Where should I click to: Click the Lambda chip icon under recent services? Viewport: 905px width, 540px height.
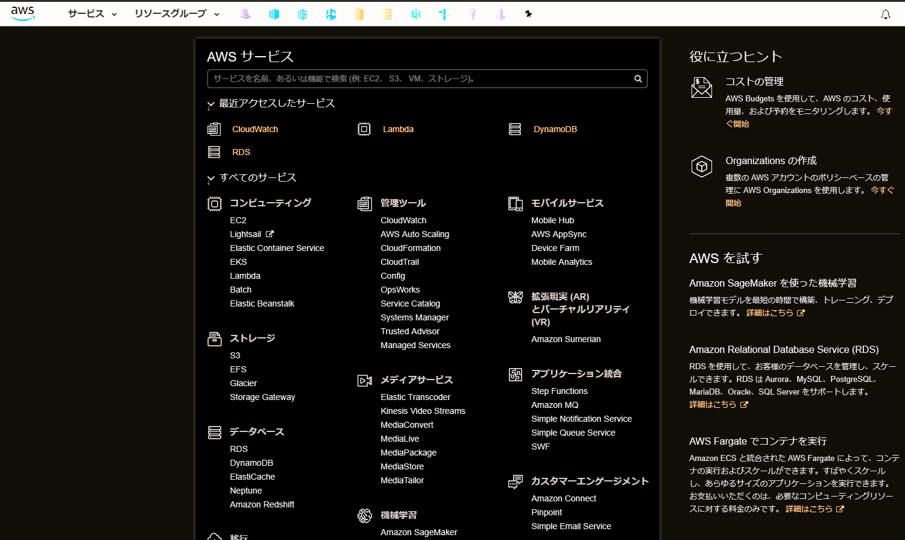[364, 129]
